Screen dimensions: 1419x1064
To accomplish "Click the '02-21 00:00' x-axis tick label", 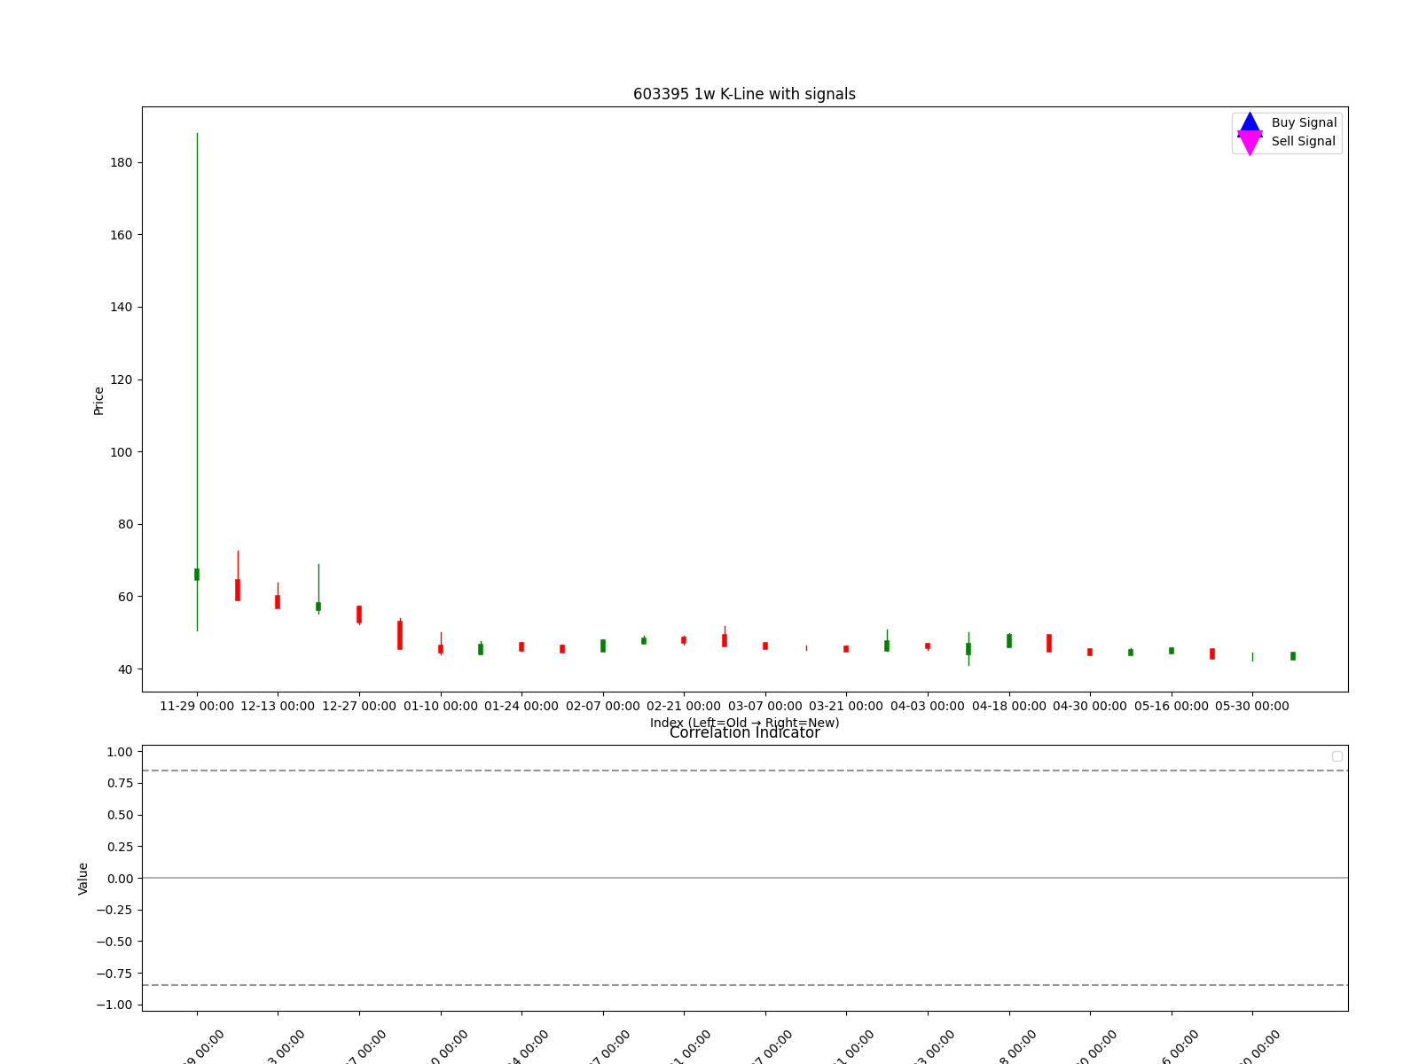I will 684,706.
